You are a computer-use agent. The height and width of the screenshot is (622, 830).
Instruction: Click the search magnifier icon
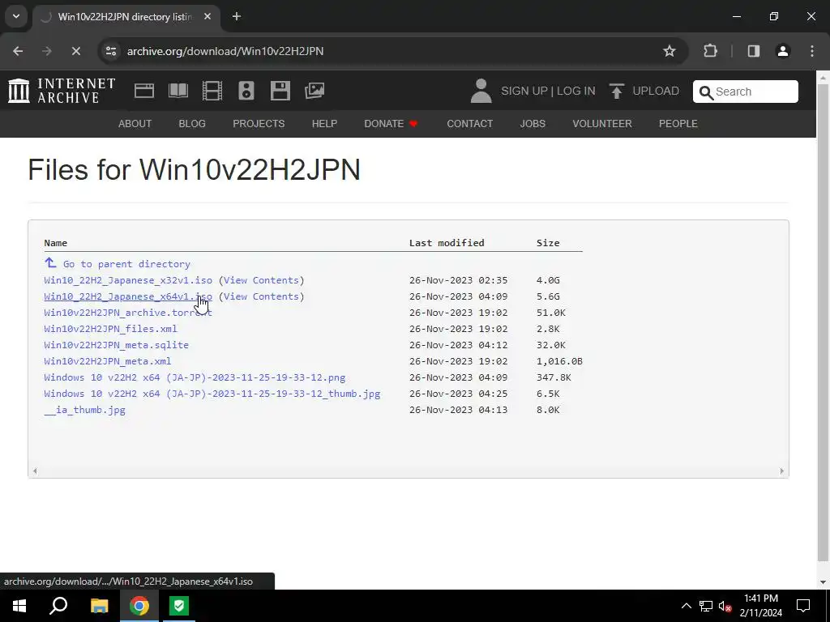coord(706,92)
